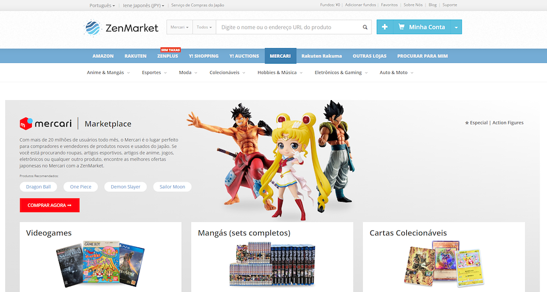Expand the Hobbies & Música category
Image resolution: width=547 pixels, height=292 pixels.
tap(280, 72)
